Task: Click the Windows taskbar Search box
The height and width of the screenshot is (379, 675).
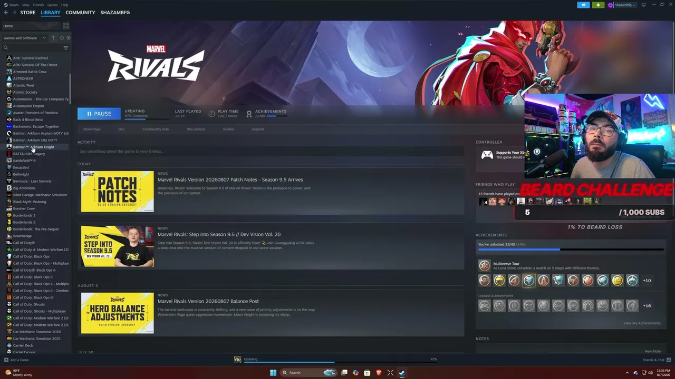Action: coord(308,373)
